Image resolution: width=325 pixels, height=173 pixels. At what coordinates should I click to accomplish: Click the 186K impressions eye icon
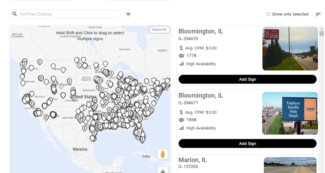pyautogui.click(x=182, y=120)
